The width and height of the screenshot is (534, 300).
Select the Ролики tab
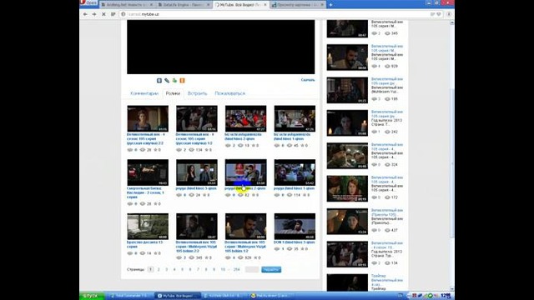(x=173, y=93)
